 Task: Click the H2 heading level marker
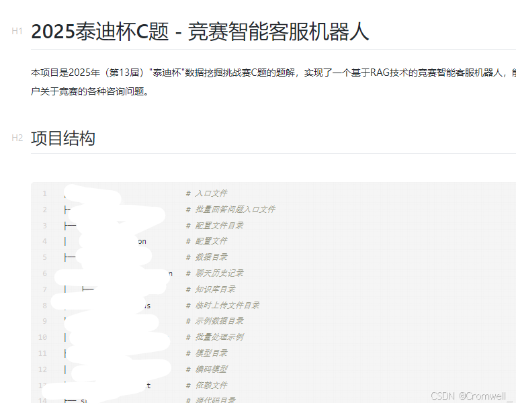coord(17,138)
